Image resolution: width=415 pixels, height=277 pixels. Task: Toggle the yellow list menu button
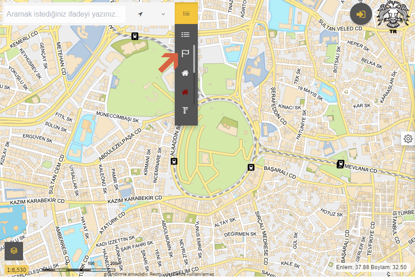(x=186, y=13)
